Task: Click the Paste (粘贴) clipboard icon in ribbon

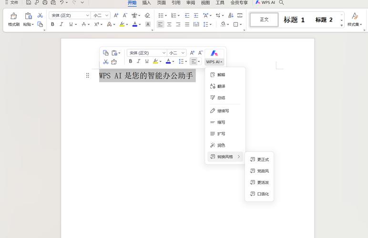Action: (x=29, y=16)
